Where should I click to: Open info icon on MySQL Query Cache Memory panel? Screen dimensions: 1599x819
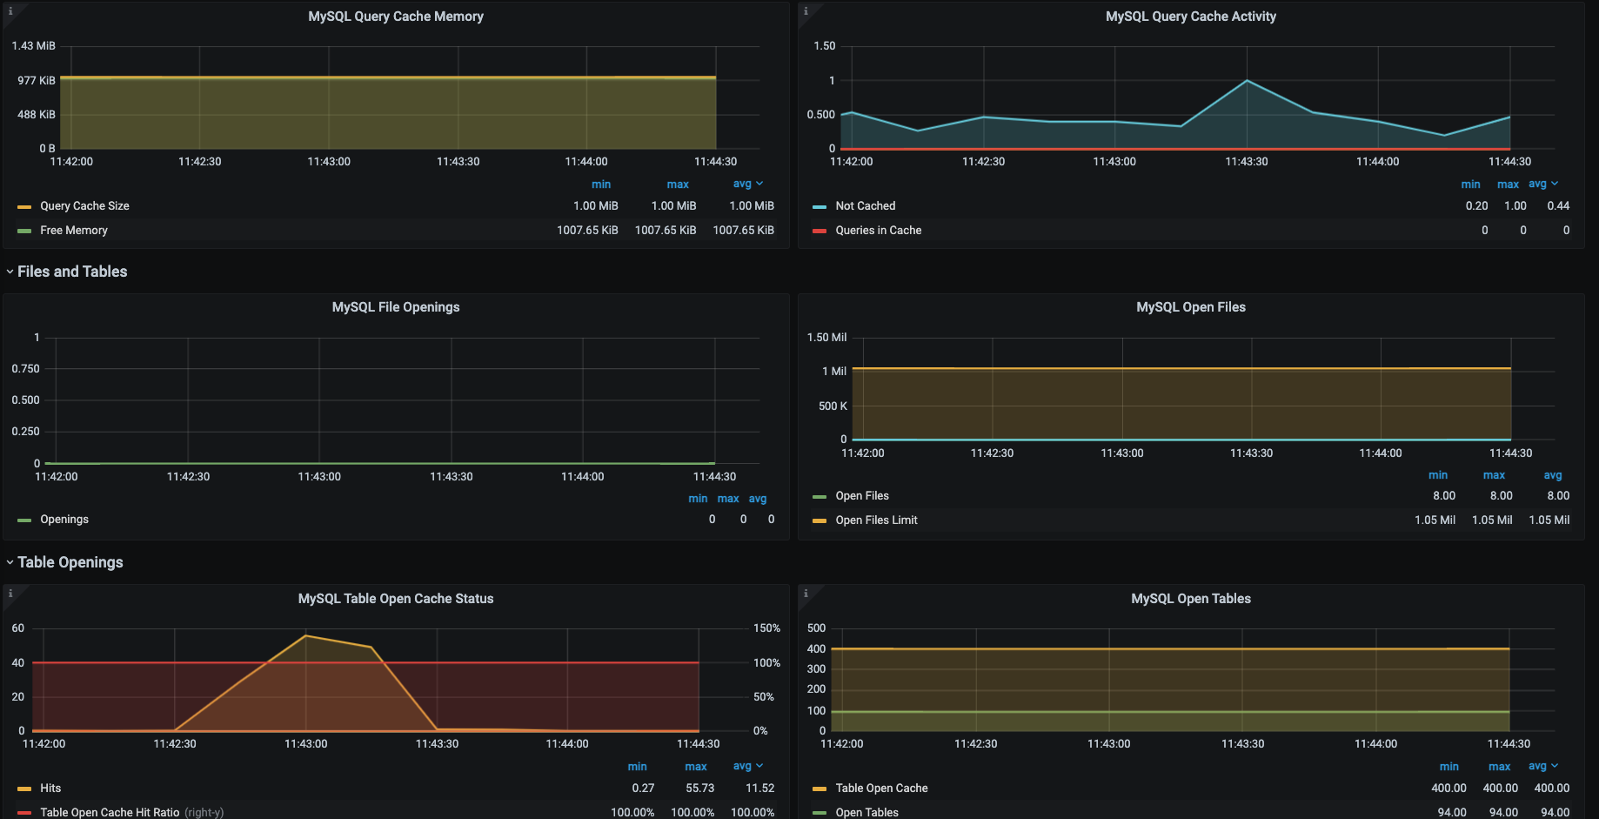point(10,11)
